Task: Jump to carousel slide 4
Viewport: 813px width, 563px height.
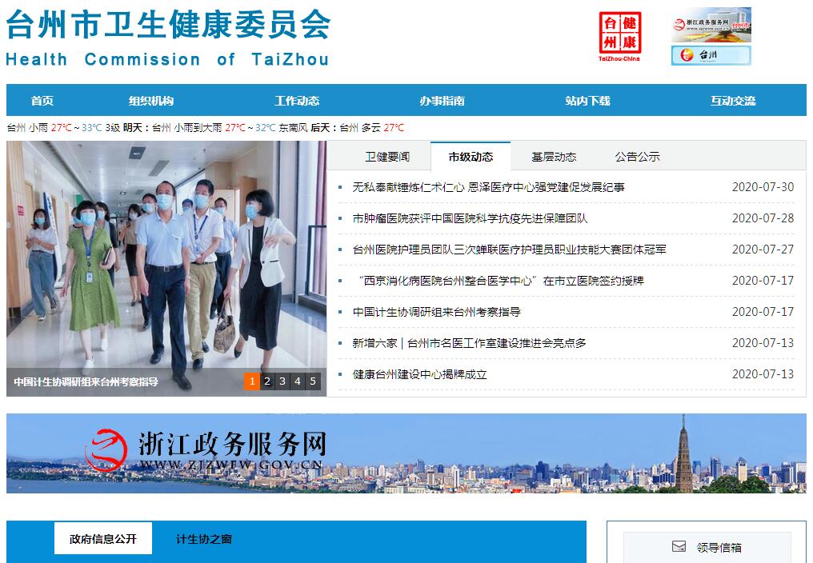Action: (297, 381)
